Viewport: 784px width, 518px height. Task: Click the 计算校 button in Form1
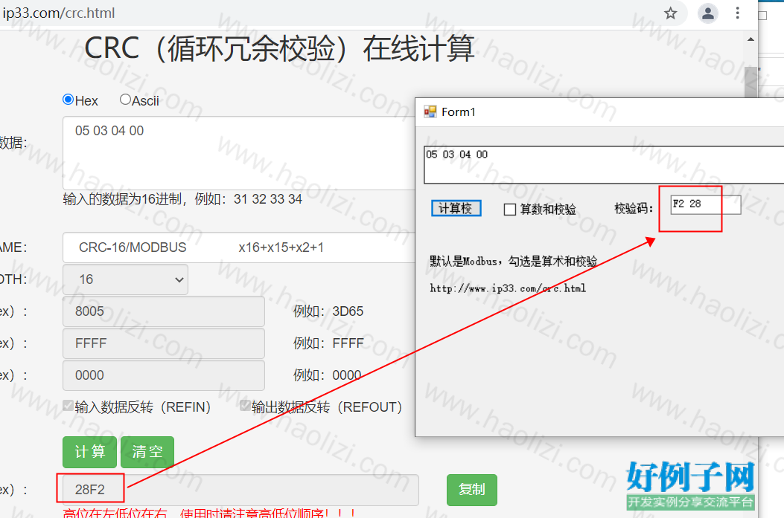coord(456,208)
